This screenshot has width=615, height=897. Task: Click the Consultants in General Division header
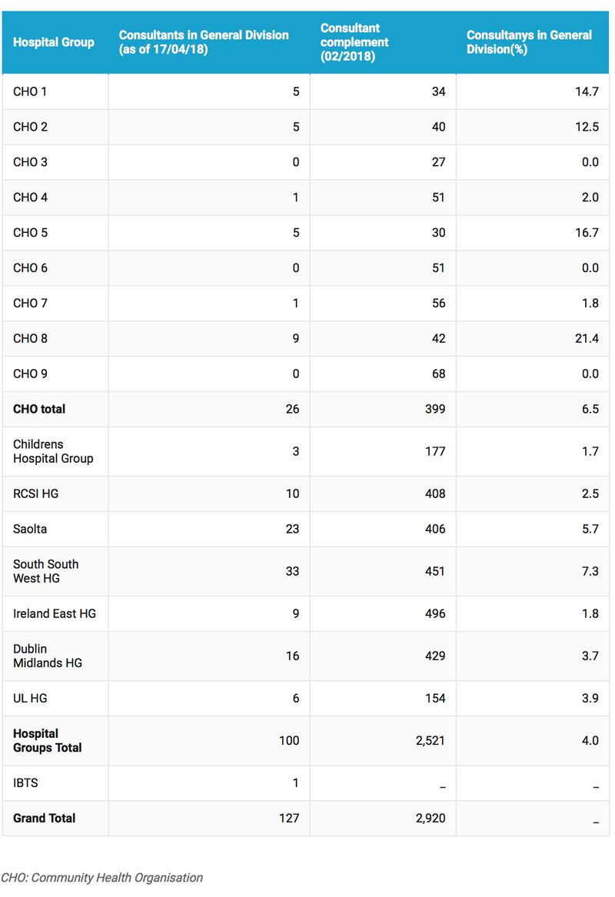pos(204,42)
